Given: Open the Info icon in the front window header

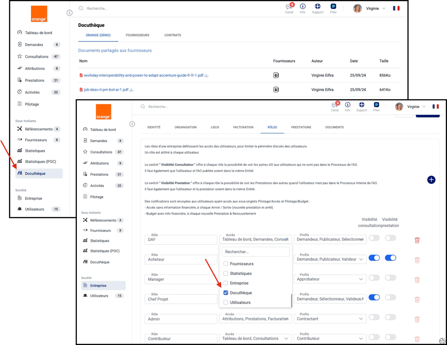Looking at the screenshot, I should 347,106.
